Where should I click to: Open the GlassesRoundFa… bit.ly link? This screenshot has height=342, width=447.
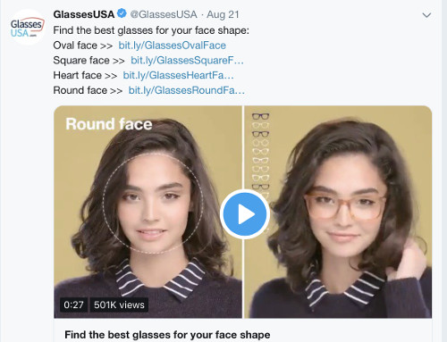coord(187,90)
